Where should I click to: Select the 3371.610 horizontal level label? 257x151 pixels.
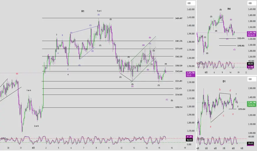point(179,49)
